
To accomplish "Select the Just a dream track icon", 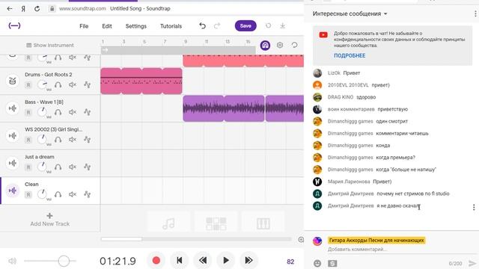I will pyautogui.click(x=13, y=163).
